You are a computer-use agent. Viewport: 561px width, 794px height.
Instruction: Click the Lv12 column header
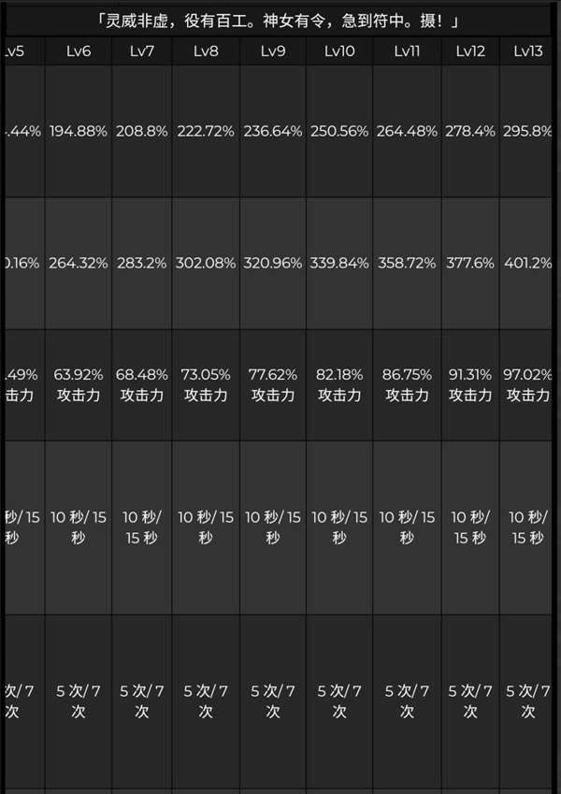click(470, 51)
